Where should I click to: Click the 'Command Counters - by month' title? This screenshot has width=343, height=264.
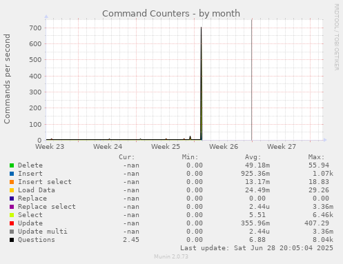pyautogui.click(x=171, y=14)
